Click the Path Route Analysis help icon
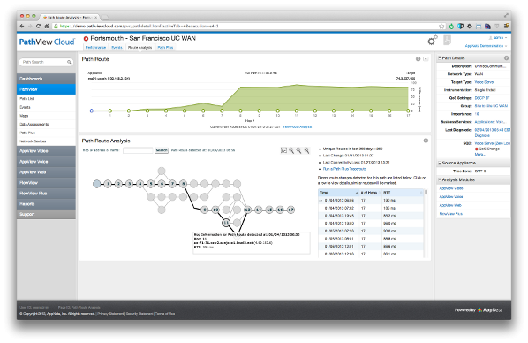 tap(426, 141)
